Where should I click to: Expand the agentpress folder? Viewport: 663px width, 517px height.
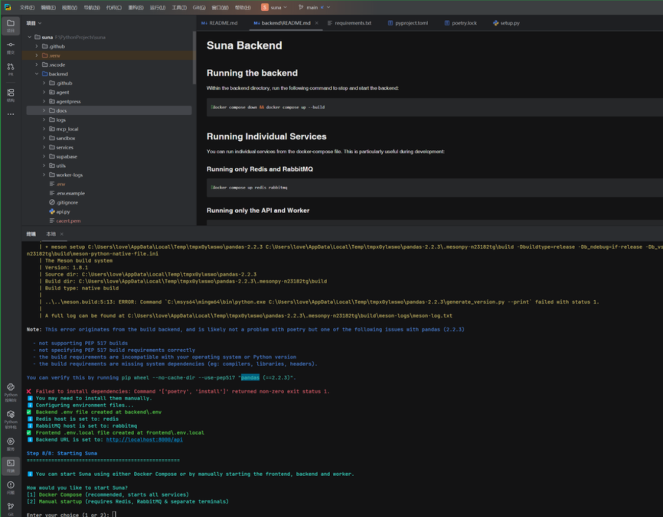click(x=44, y=101)
